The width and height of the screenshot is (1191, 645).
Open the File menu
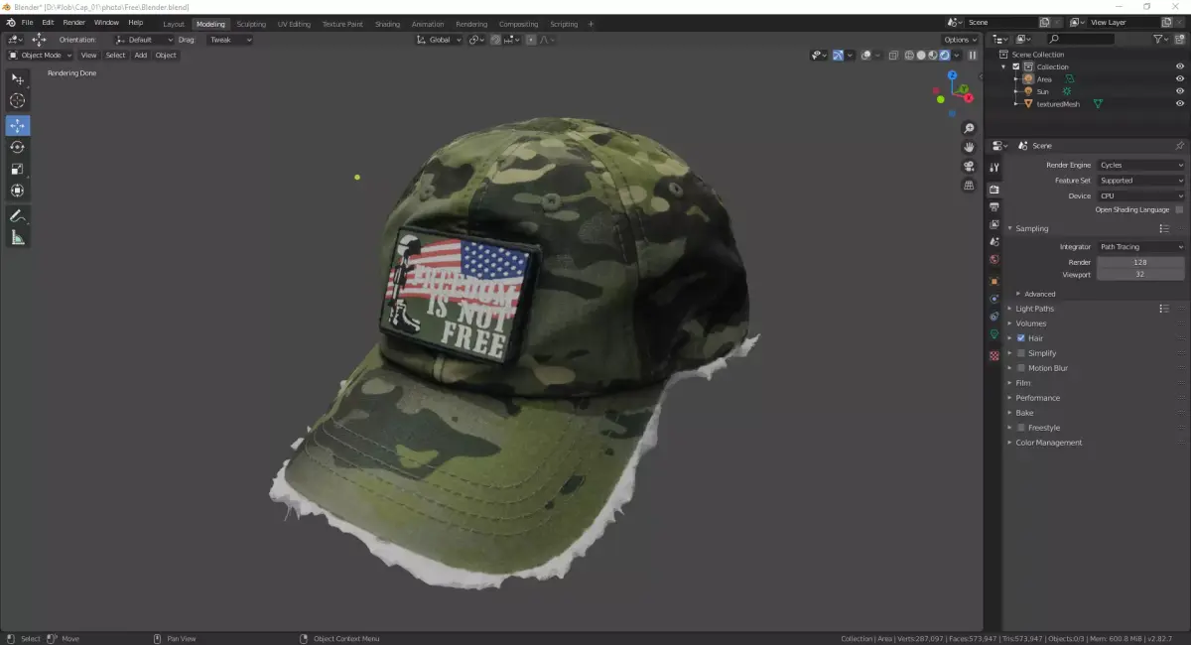(x=27, y=23)
